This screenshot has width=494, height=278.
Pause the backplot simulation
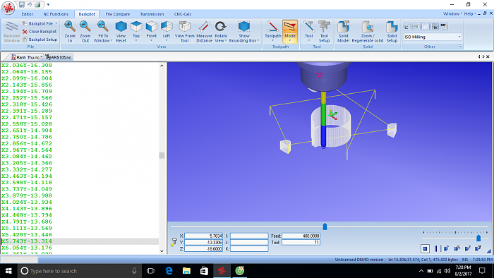(435, 249)
